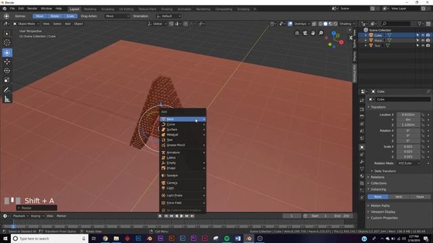Toggle the Overlays visibility button
Viewport: 433px width, 243px height.
coord(290,24)
